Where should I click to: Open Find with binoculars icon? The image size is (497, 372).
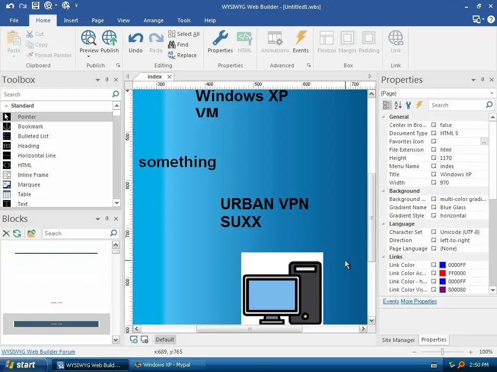pos(178,45)
